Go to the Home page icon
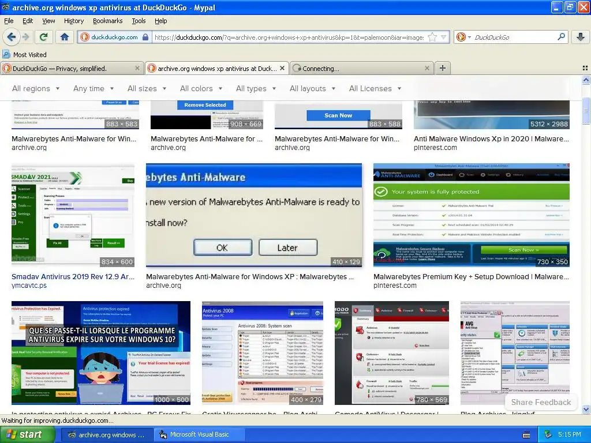Image resolution: width=591 pixels, height=443 pixels. [x=65, y=37]
